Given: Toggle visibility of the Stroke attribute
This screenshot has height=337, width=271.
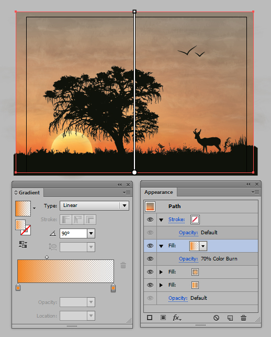Looking at the screenshot, I should (150, 220).
